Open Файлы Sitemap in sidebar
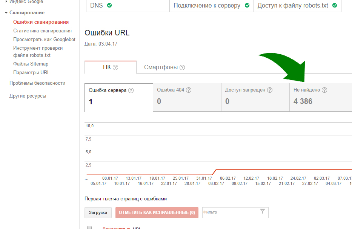The image size is (352, 229). coord(31,64)
